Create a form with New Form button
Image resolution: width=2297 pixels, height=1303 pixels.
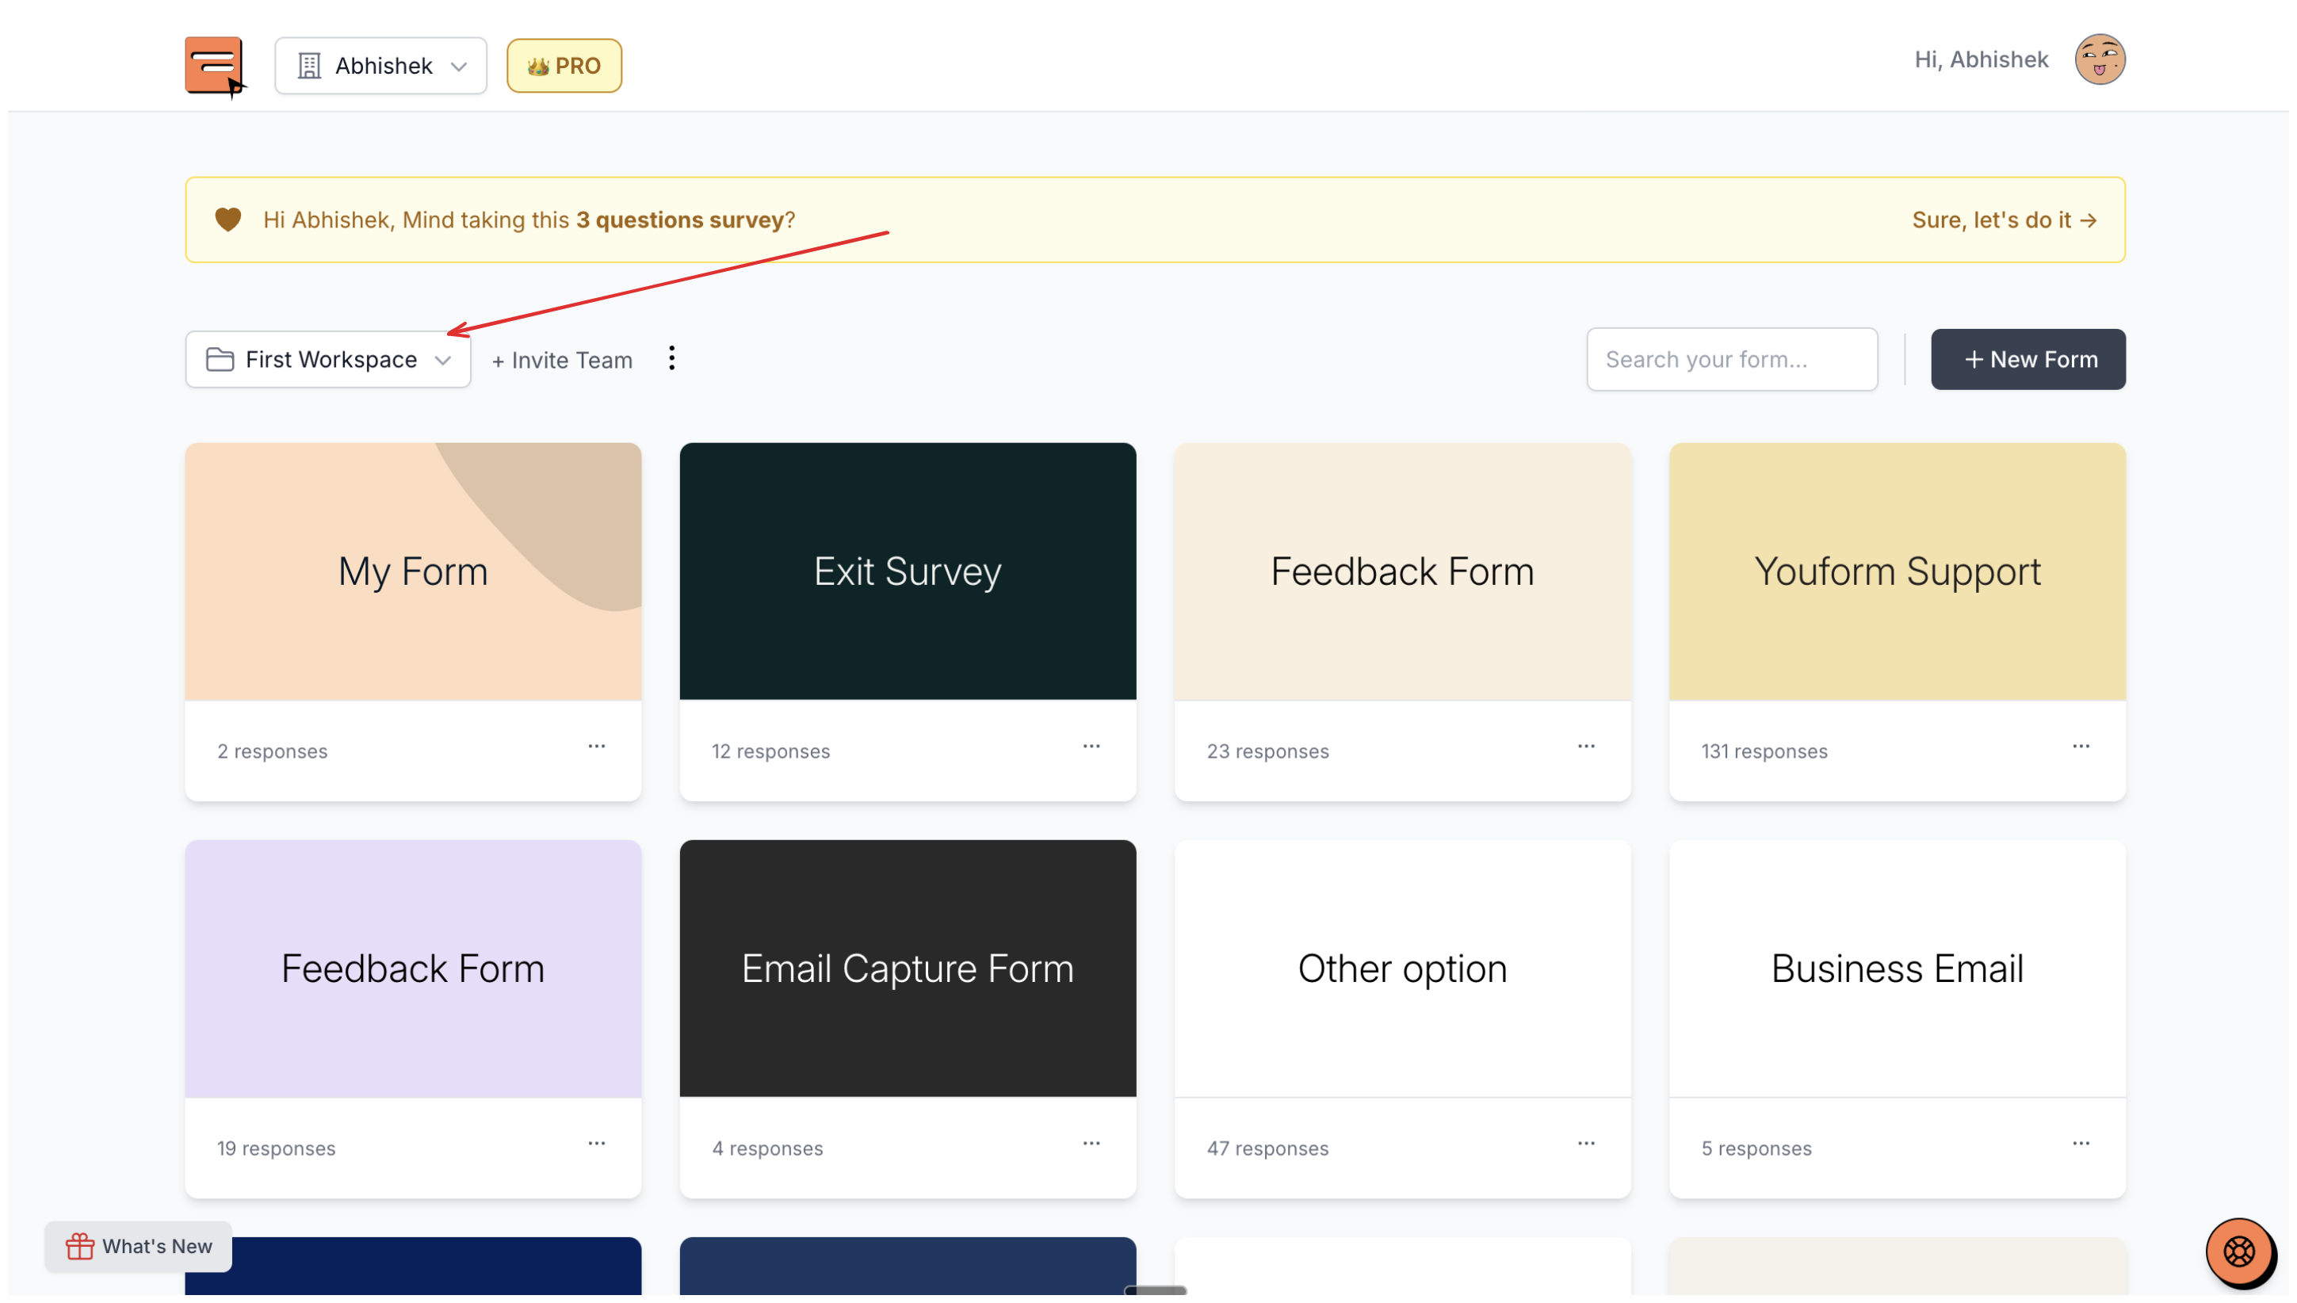(2028, 360)
